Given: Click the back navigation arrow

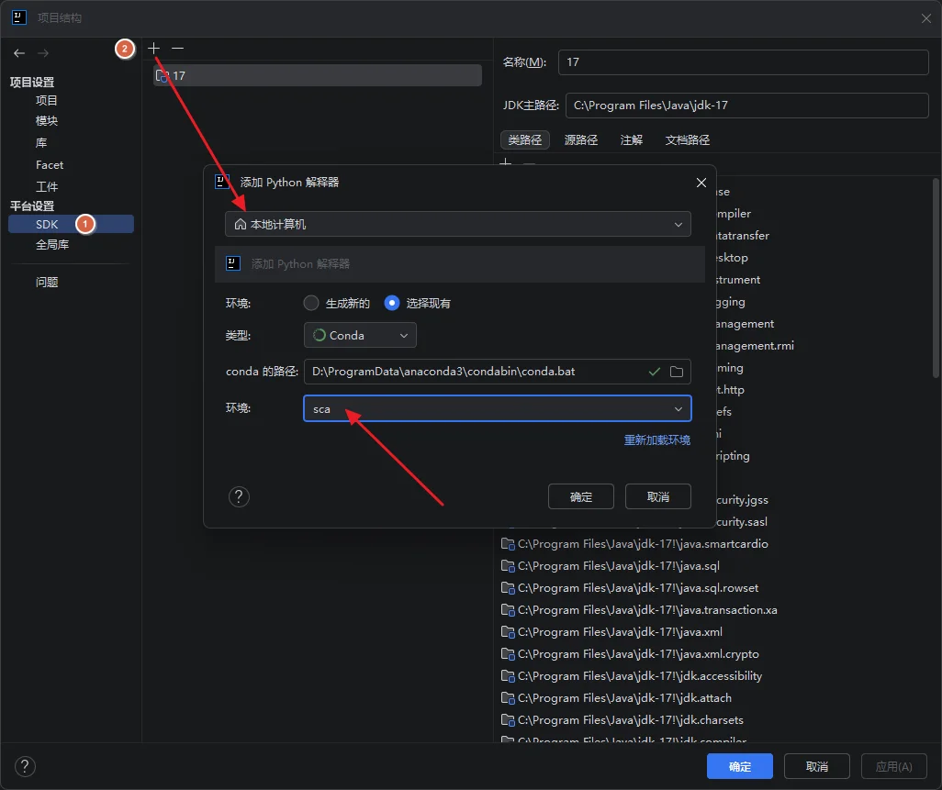Looking at the screenshot, I should pyautogui.click(x=19, y=53).
